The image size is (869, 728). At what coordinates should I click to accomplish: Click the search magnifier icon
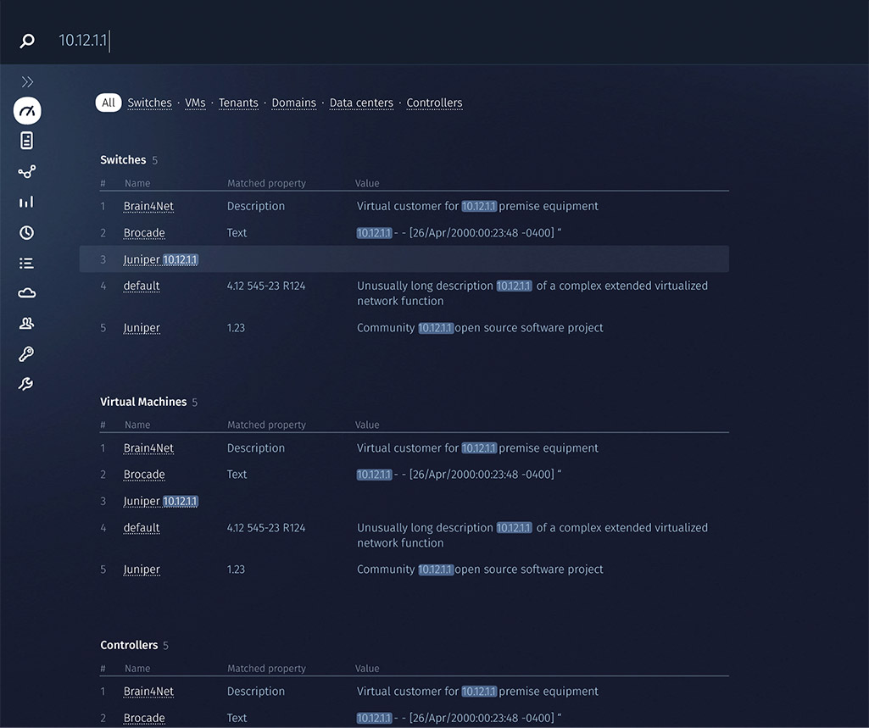click(27, 41)
